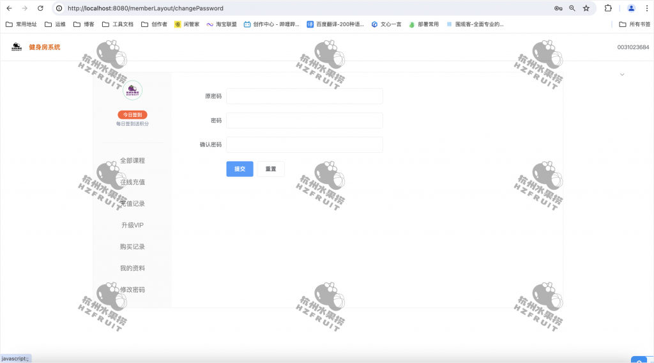Click the member avatar in sidebar
Viewport: 654px width, 363px height.
(133, 90)
